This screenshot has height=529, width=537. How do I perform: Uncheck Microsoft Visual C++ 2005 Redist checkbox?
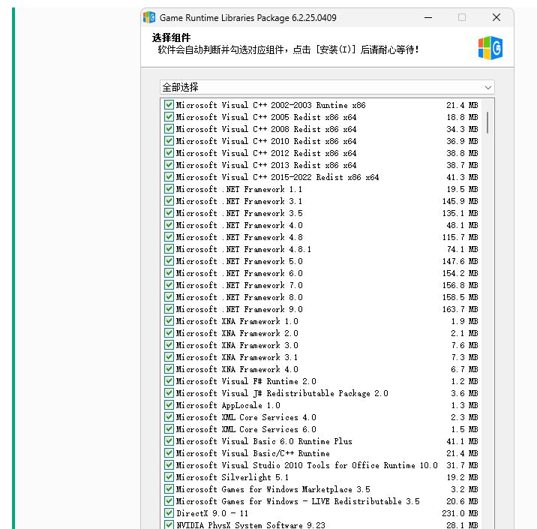169,117
